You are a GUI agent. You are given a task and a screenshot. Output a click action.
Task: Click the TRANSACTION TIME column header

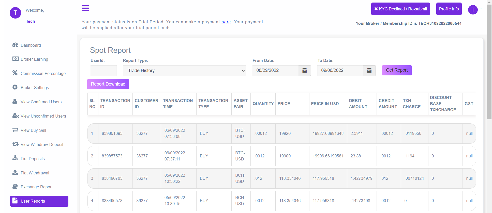178,104
